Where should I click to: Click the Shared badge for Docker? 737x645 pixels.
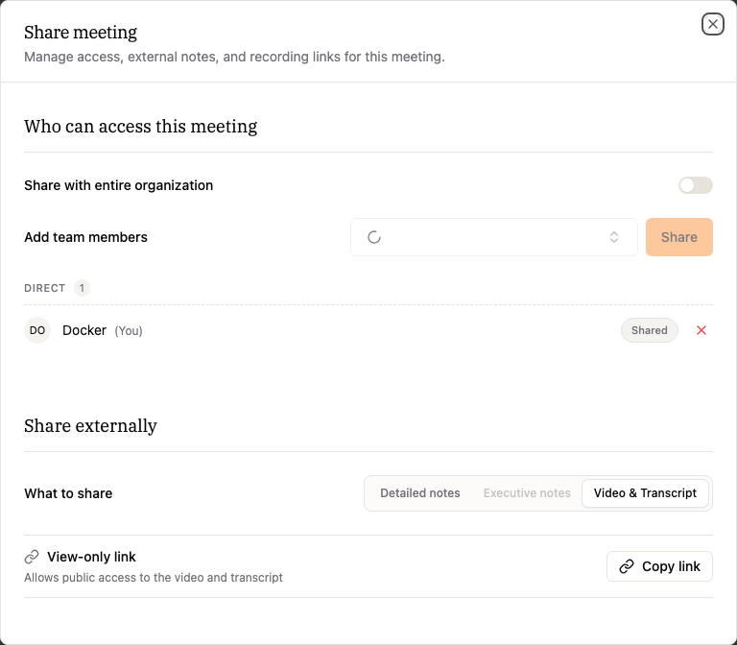point(649,330)
